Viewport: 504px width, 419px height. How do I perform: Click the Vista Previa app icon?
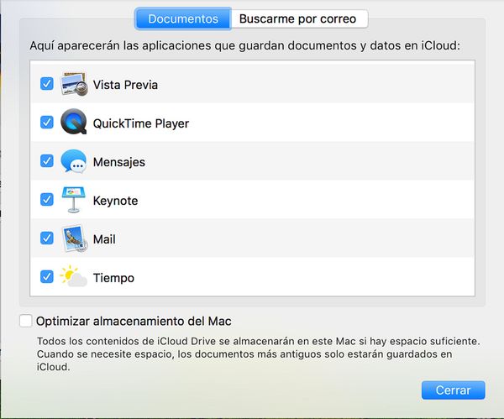click(74, 84)
